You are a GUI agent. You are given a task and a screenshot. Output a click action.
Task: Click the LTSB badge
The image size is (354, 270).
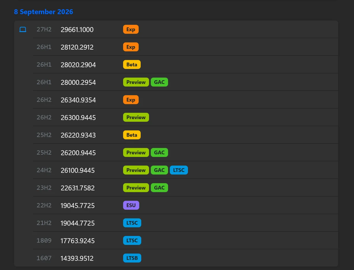[x=132, y=258]
